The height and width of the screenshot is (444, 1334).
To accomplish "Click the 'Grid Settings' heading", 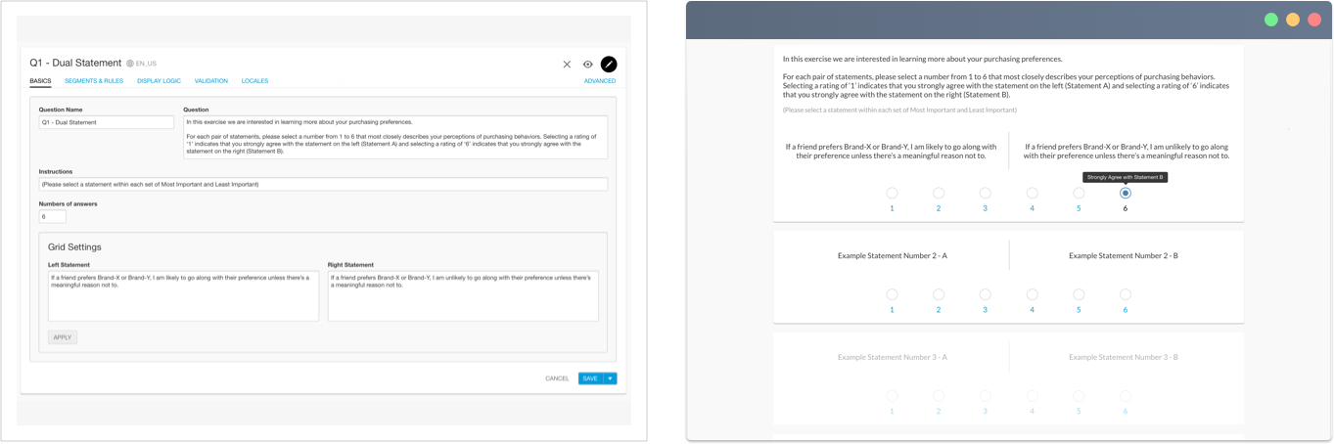I will point(74,247).
